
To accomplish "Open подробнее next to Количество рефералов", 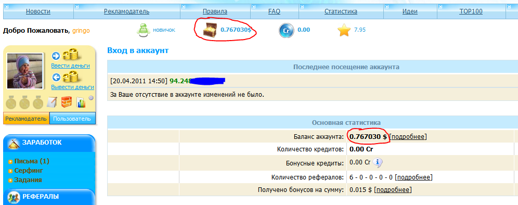I will tap(413, 177).
